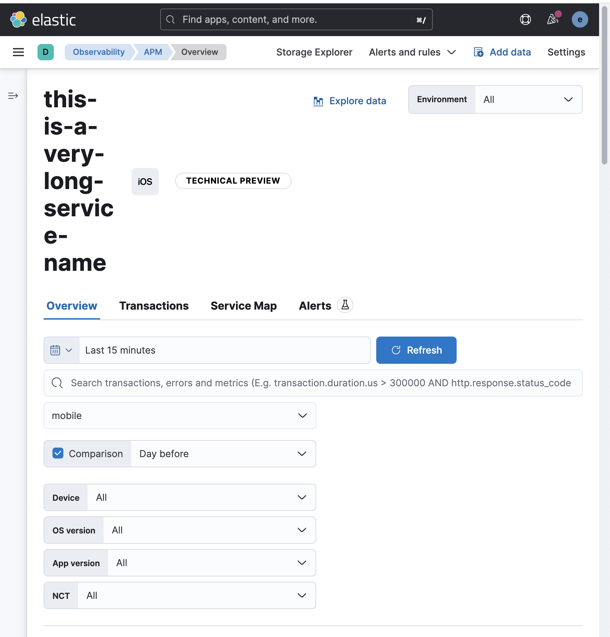
Task: Go to the APM breadcrumb
Action: coord(153,52)
